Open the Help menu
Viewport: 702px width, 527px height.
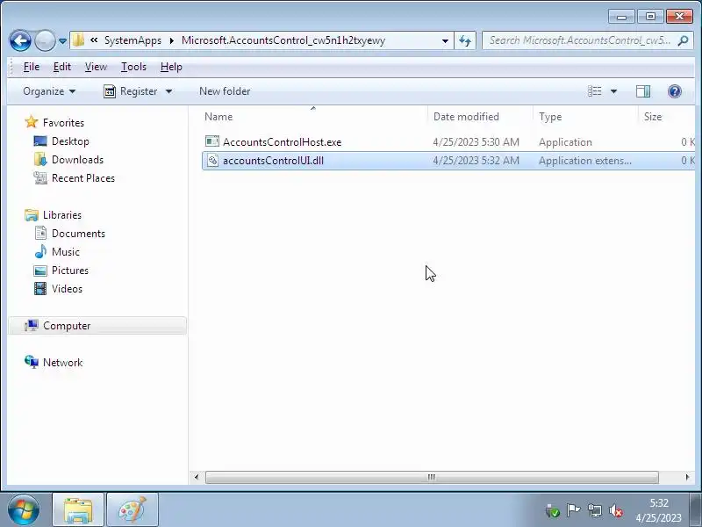tap(171, 67)
